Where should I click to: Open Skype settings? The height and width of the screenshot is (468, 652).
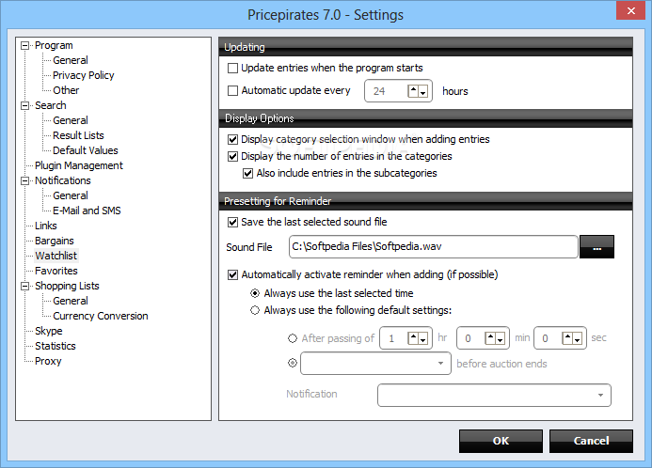tap(49, 332)
